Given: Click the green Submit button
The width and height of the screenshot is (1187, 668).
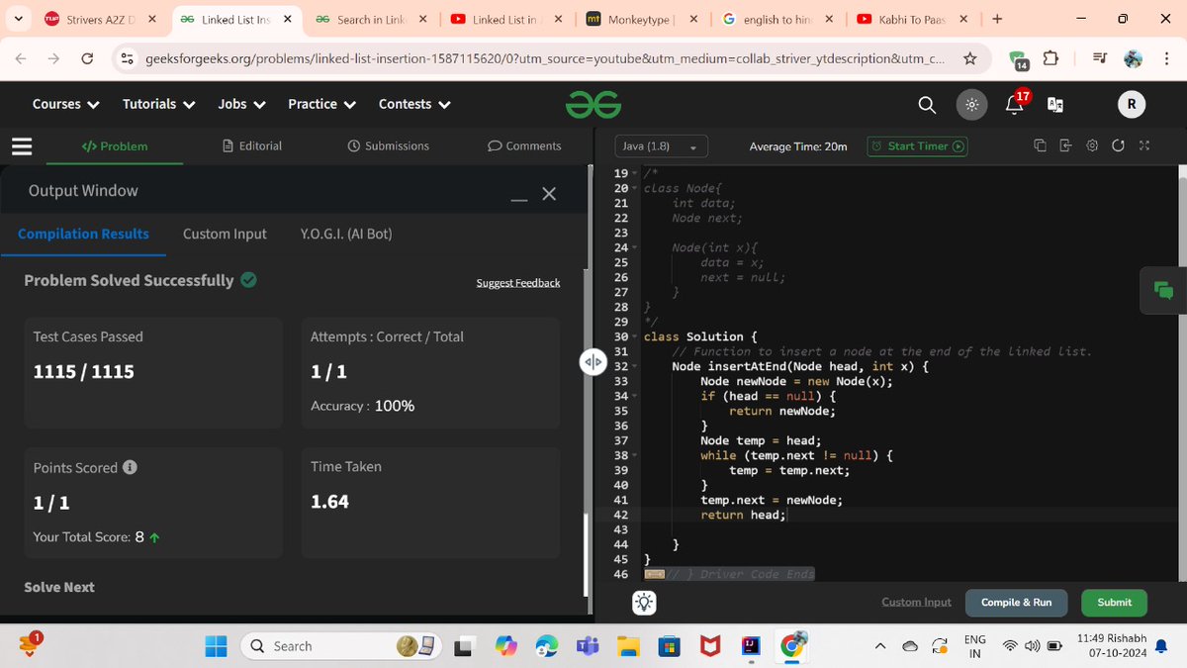Looking at the screenshot, I should (1114, 603).
